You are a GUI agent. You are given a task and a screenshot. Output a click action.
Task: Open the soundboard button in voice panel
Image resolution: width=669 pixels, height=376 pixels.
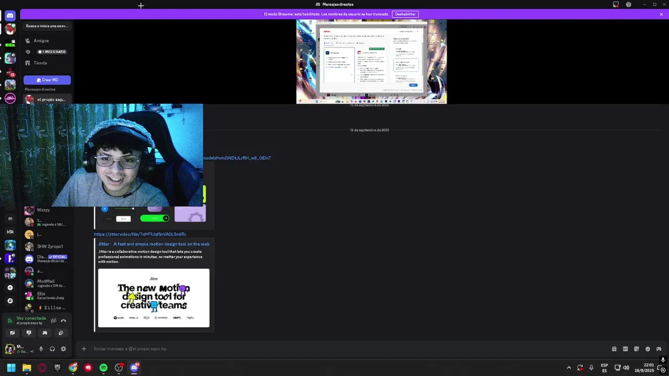coord(61,333)
